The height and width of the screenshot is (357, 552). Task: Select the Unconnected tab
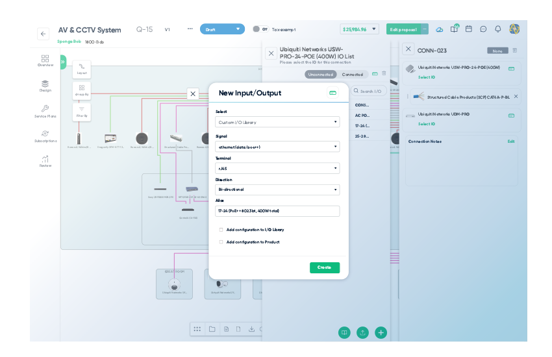tap(321, 75)
